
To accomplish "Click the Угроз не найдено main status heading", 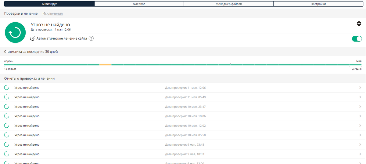I will (50, 24).
